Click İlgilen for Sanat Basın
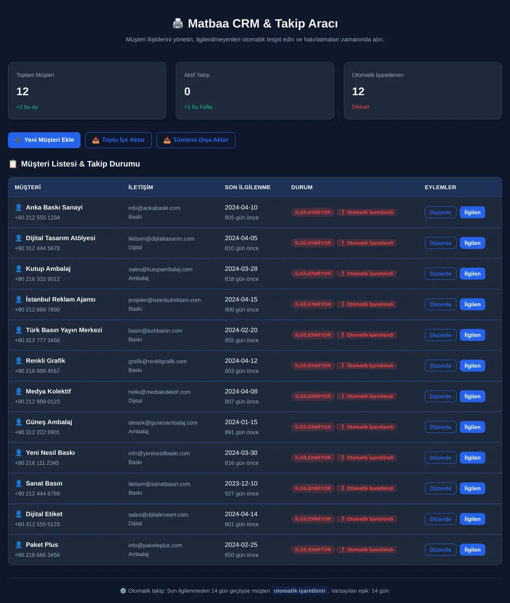 click(x=473, y=488)
